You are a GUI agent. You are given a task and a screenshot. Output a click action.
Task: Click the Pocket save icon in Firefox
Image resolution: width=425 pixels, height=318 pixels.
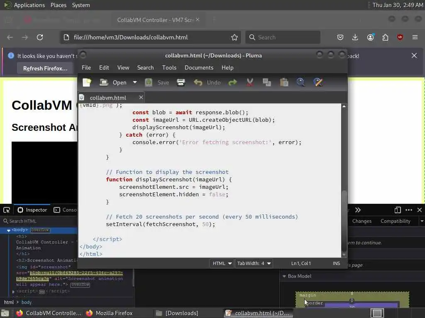[x=340, y=37]
